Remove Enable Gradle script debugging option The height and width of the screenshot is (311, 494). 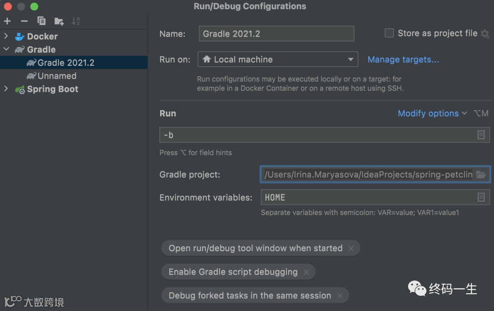(x=306, y=272)
